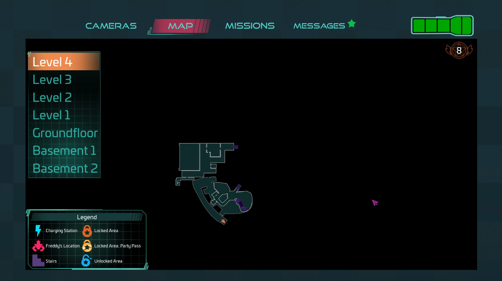502x281 pixels.
Task: Click the Charging Station lightning icon in legend
Action: click(38, 231)
